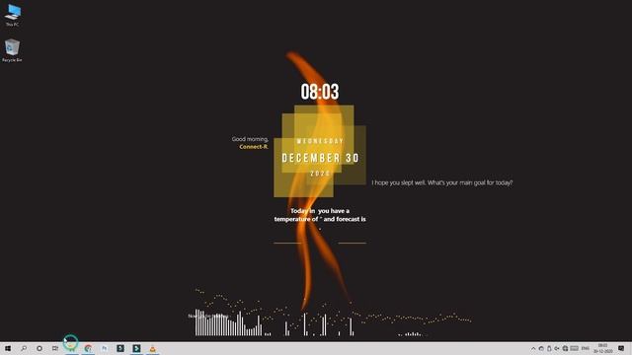Open touch keyboard tray icon

pos(575,348)
